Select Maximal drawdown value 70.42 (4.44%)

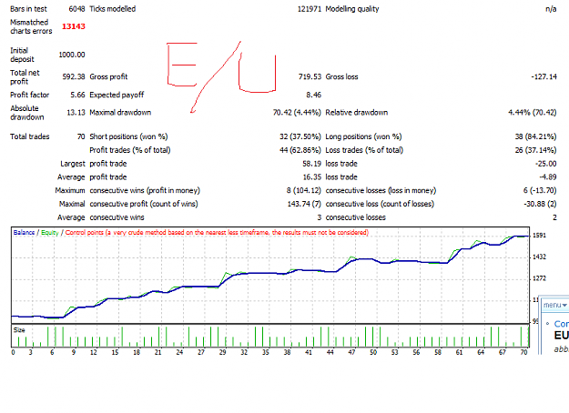(297, 113)
